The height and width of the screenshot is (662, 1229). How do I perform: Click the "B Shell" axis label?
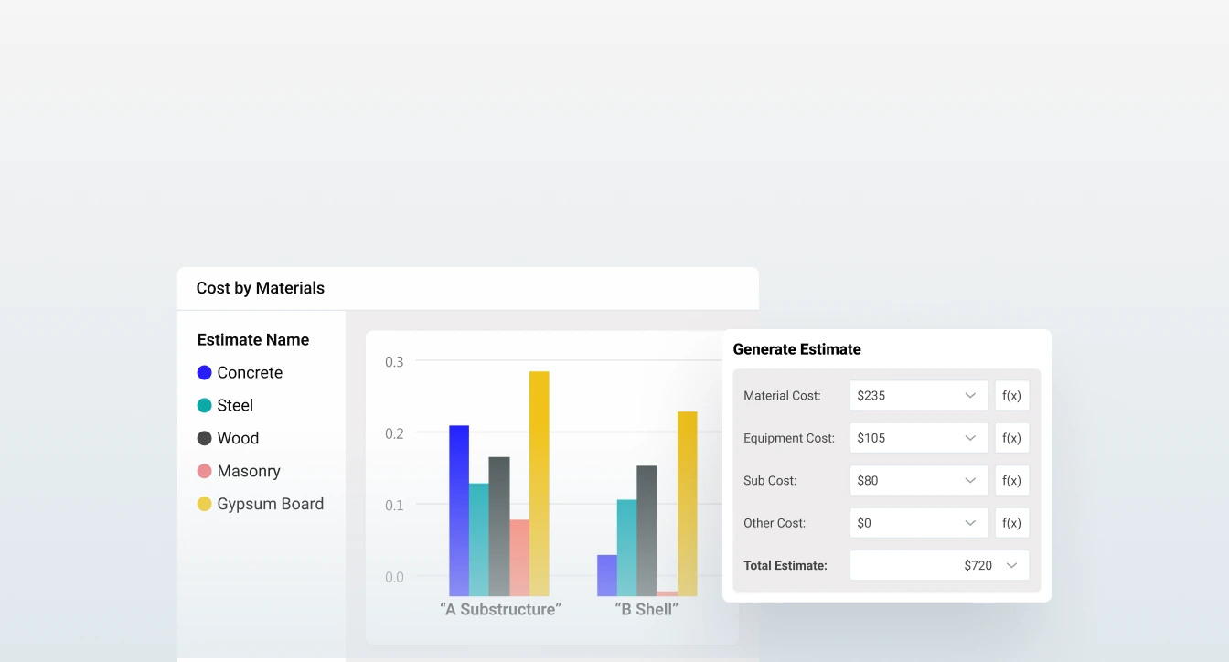647,610
